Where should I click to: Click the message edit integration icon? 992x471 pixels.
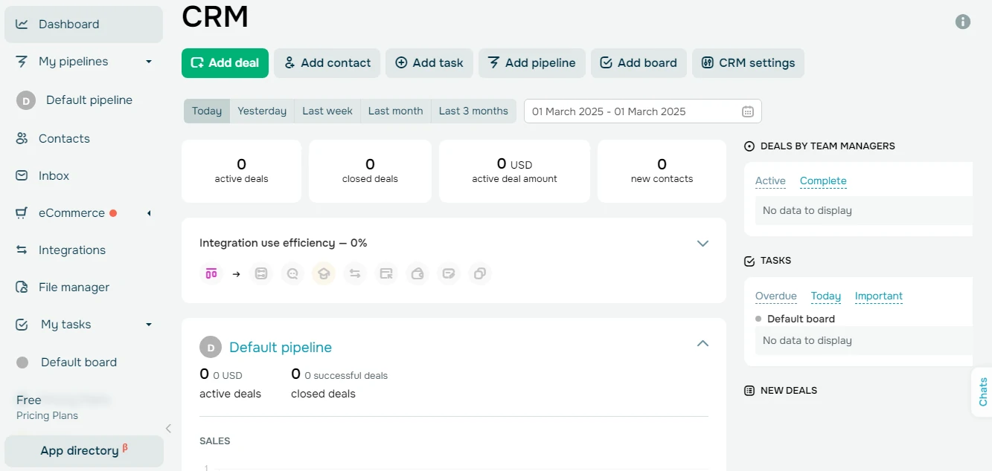coord(449,273)
